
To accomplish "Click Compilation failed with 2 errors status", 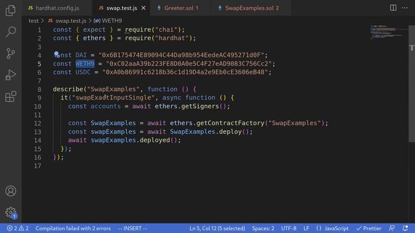I will [73, 228].
